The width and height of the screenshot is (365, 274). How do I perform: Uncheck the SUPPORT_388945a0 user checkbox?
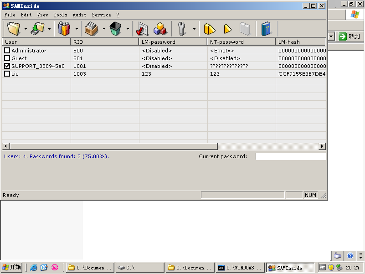tap(7, 66)
